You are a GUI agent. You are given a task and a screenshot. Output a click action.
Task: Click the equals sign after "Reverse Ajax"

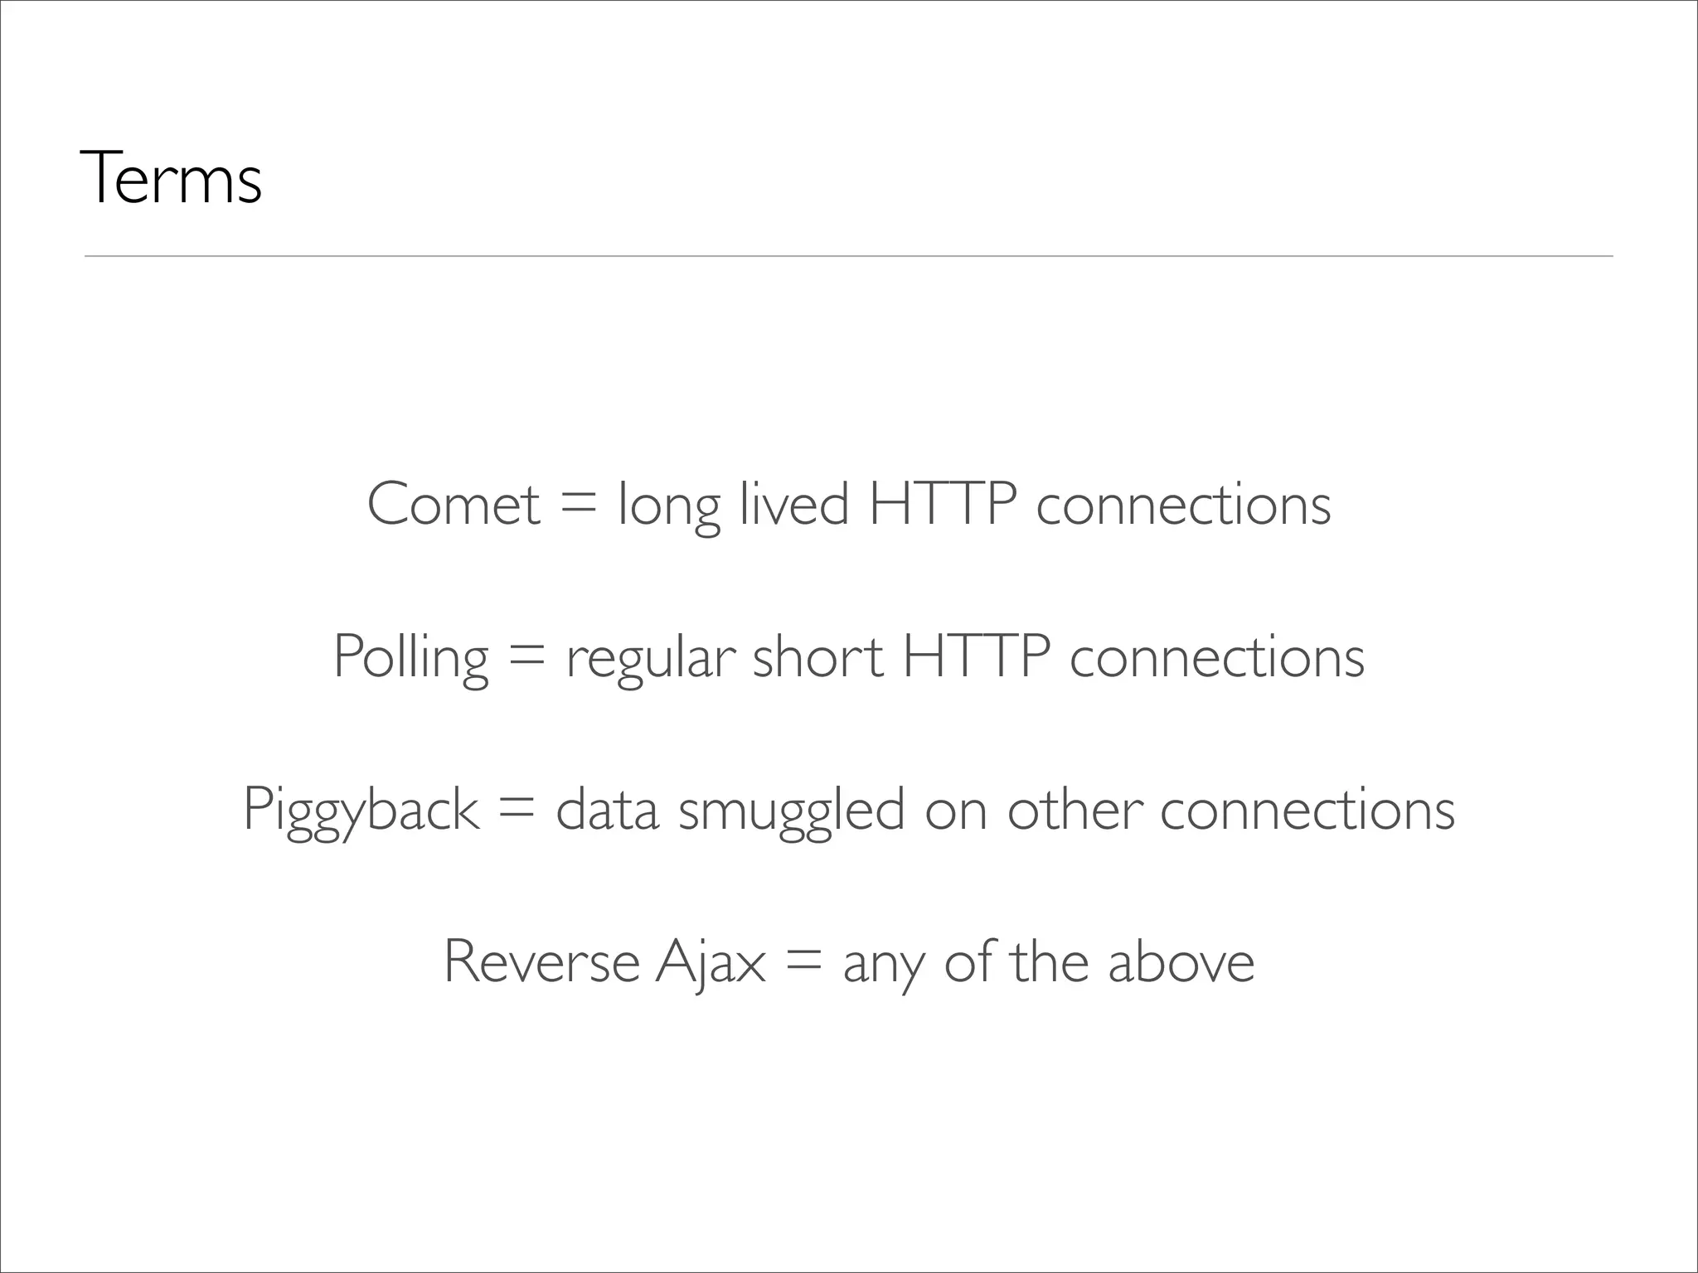click(x=804, y=963)
